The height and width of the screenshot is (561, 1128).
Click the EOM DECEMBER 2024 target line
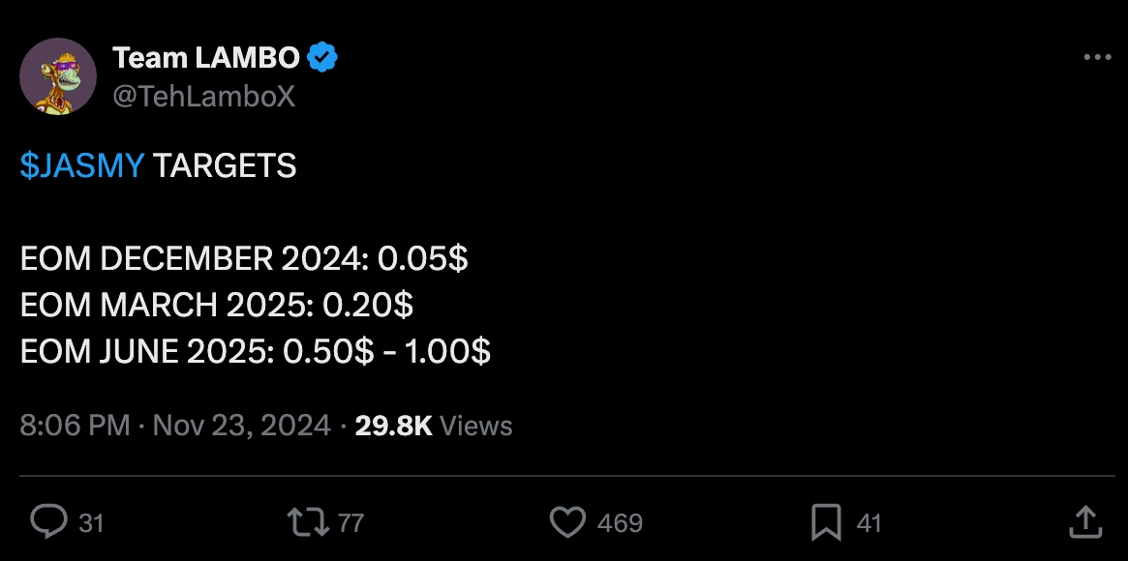tap(244, 259)
